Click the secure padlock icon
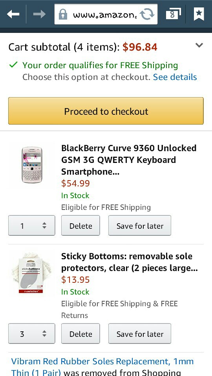The height and width of the screenshot is (376, 212). coord(63,14)
